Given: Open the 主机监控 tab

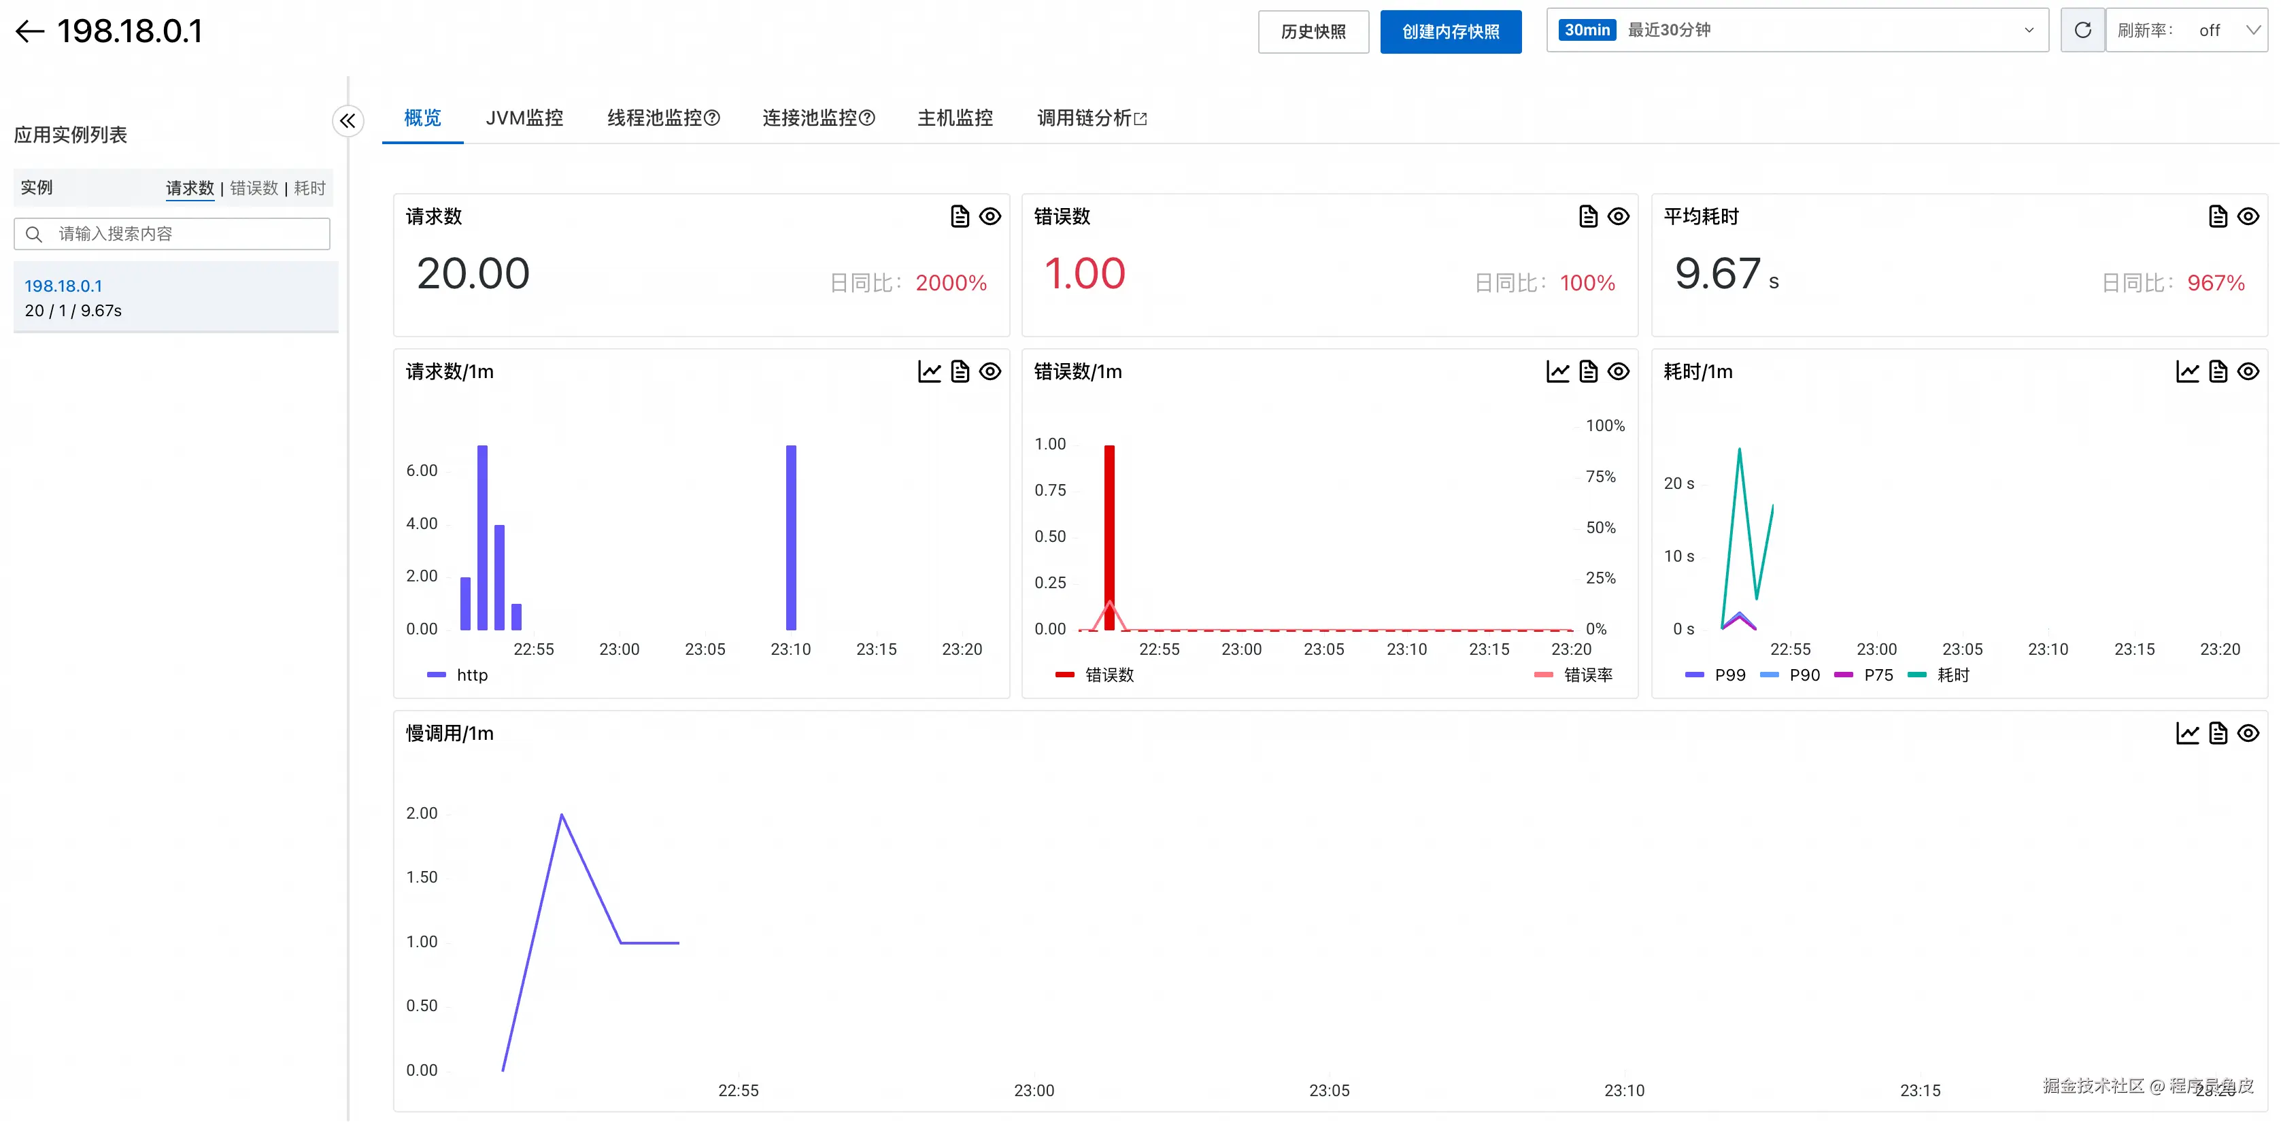Looking at the screenshot, I should coord(955,118).
